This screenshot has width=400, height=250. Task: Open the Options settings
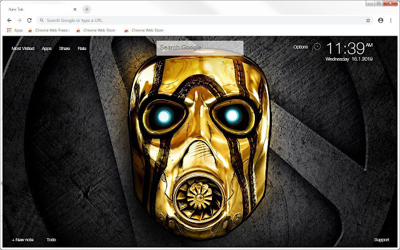[x=301, y=47]
